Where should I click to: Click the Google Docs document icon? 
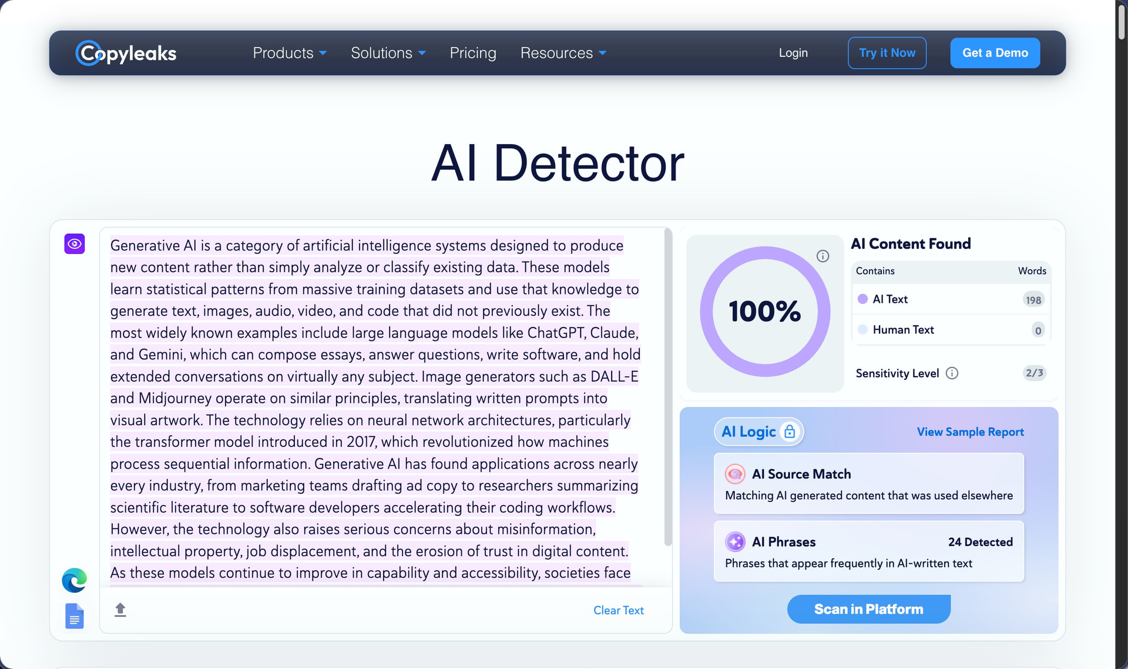(x=75, y=616)
